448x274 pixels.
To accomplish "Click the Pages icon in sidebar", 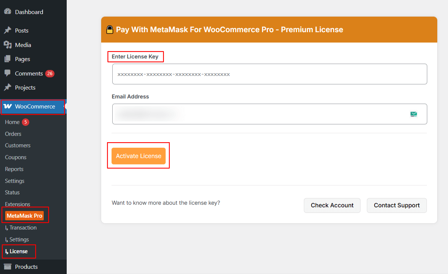I will (x=7, y=59).
